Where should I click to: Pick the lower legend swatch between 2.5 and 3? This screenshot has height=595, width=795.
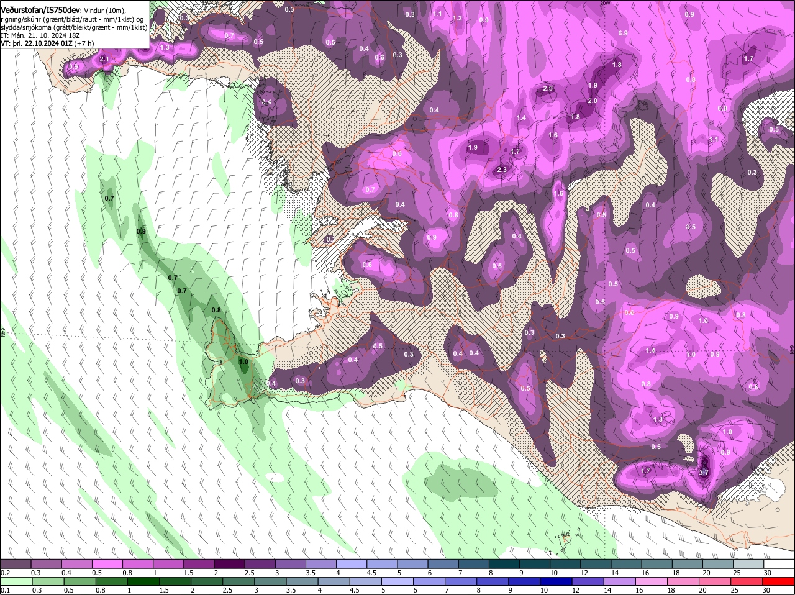(238, 581)
